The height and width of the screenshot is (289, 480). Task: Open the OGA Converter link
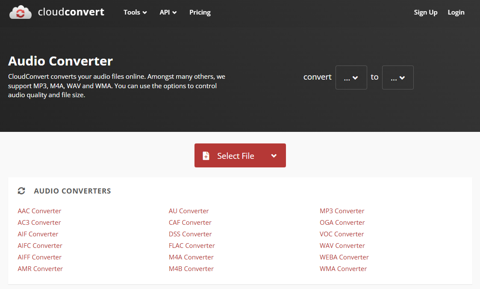pos(342,222)
